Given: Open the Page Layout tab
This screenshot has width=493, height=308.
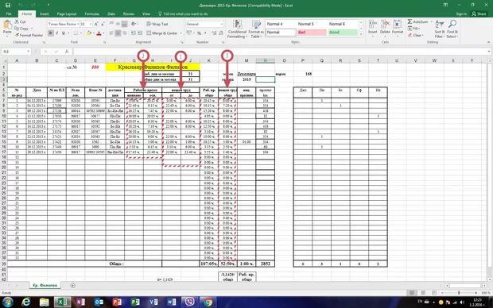Looking at the screenshot, I should coord(67,13).
